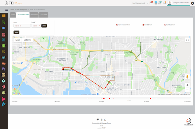This screenshot has height=129, width=195.
Task: Open the pink globe location sidebar icon
Action: (4, 87)
